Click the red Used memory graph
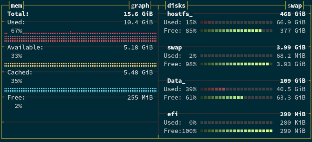312x142 pixels. tap(81, 38)
